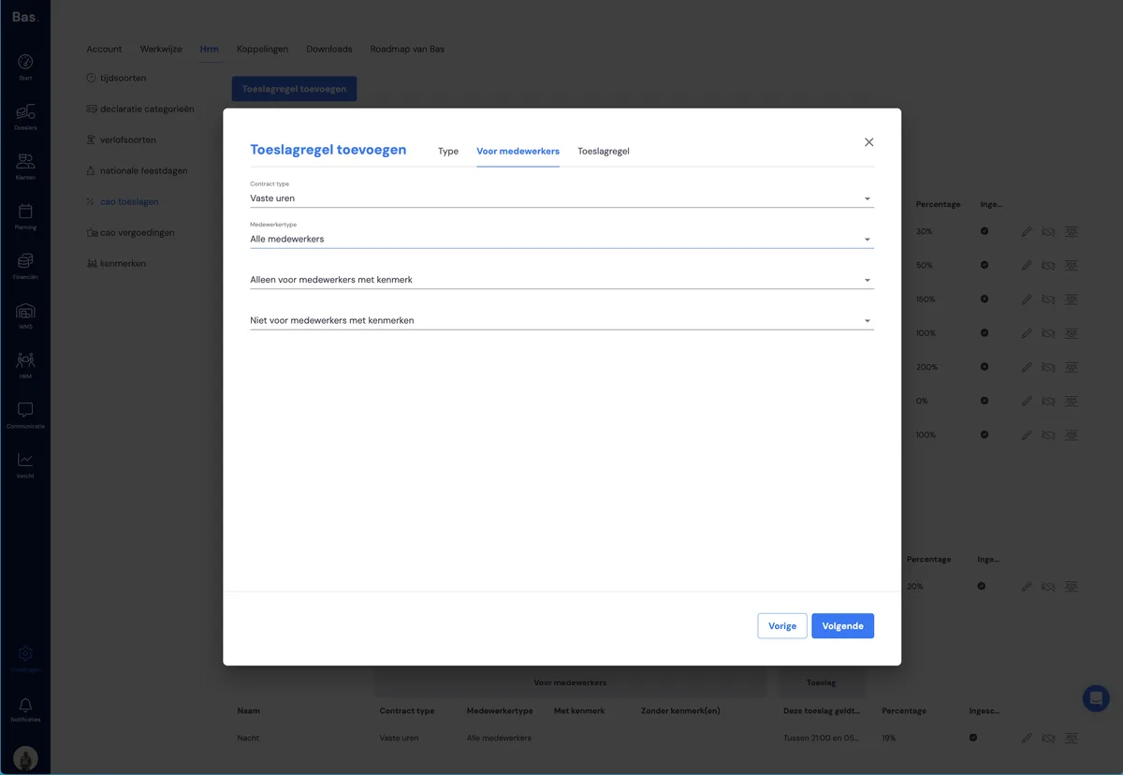Edit the 0% toeslag row with pencil
Screen dimensions: 1123x775
pyautogui.click(x=1027, y=401)
